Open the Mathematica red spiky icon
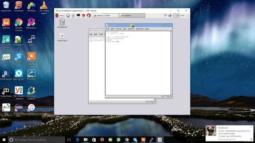255x143 pixels. pos(83,15)
